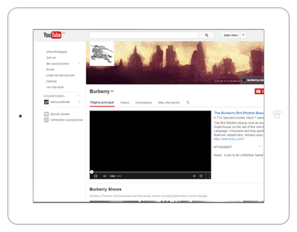
Task: Open the brby.co link in description
Action: [x=229, y=139]
